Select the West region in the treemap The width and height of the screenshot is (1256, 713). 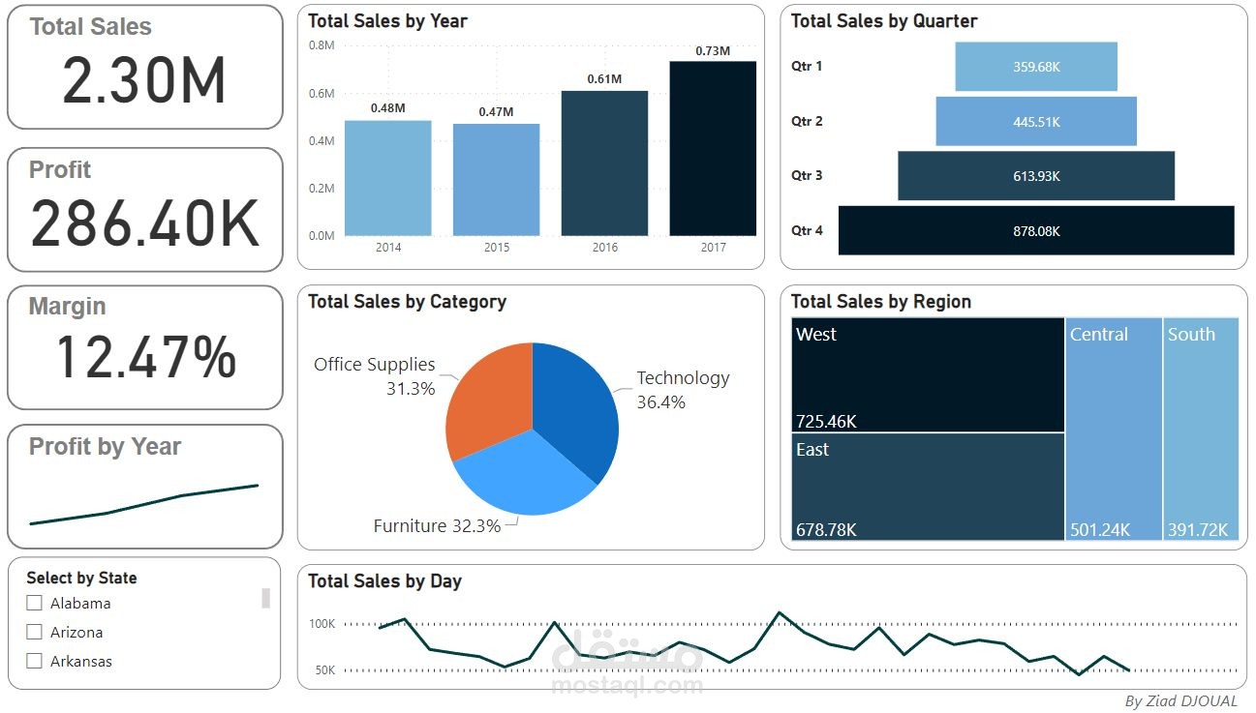925,372
